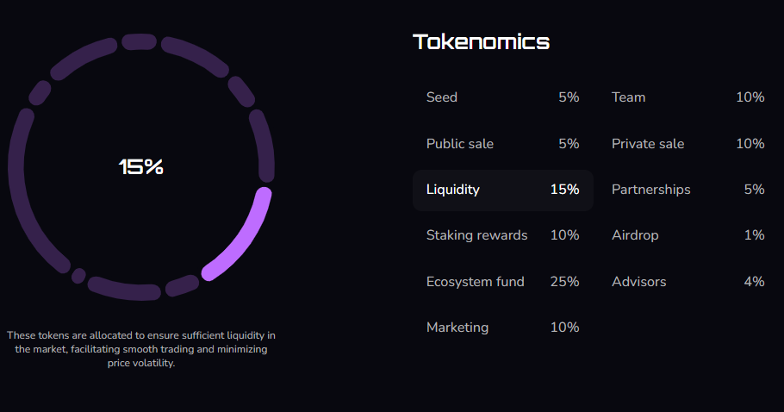Click the liquidity description text below the chart
The height and width of the screenshot is (412, 784).
pyautogui.click(x=141, y=349)
